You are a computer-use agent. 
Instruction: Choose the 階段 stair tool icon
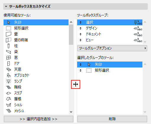coord(9,87)
